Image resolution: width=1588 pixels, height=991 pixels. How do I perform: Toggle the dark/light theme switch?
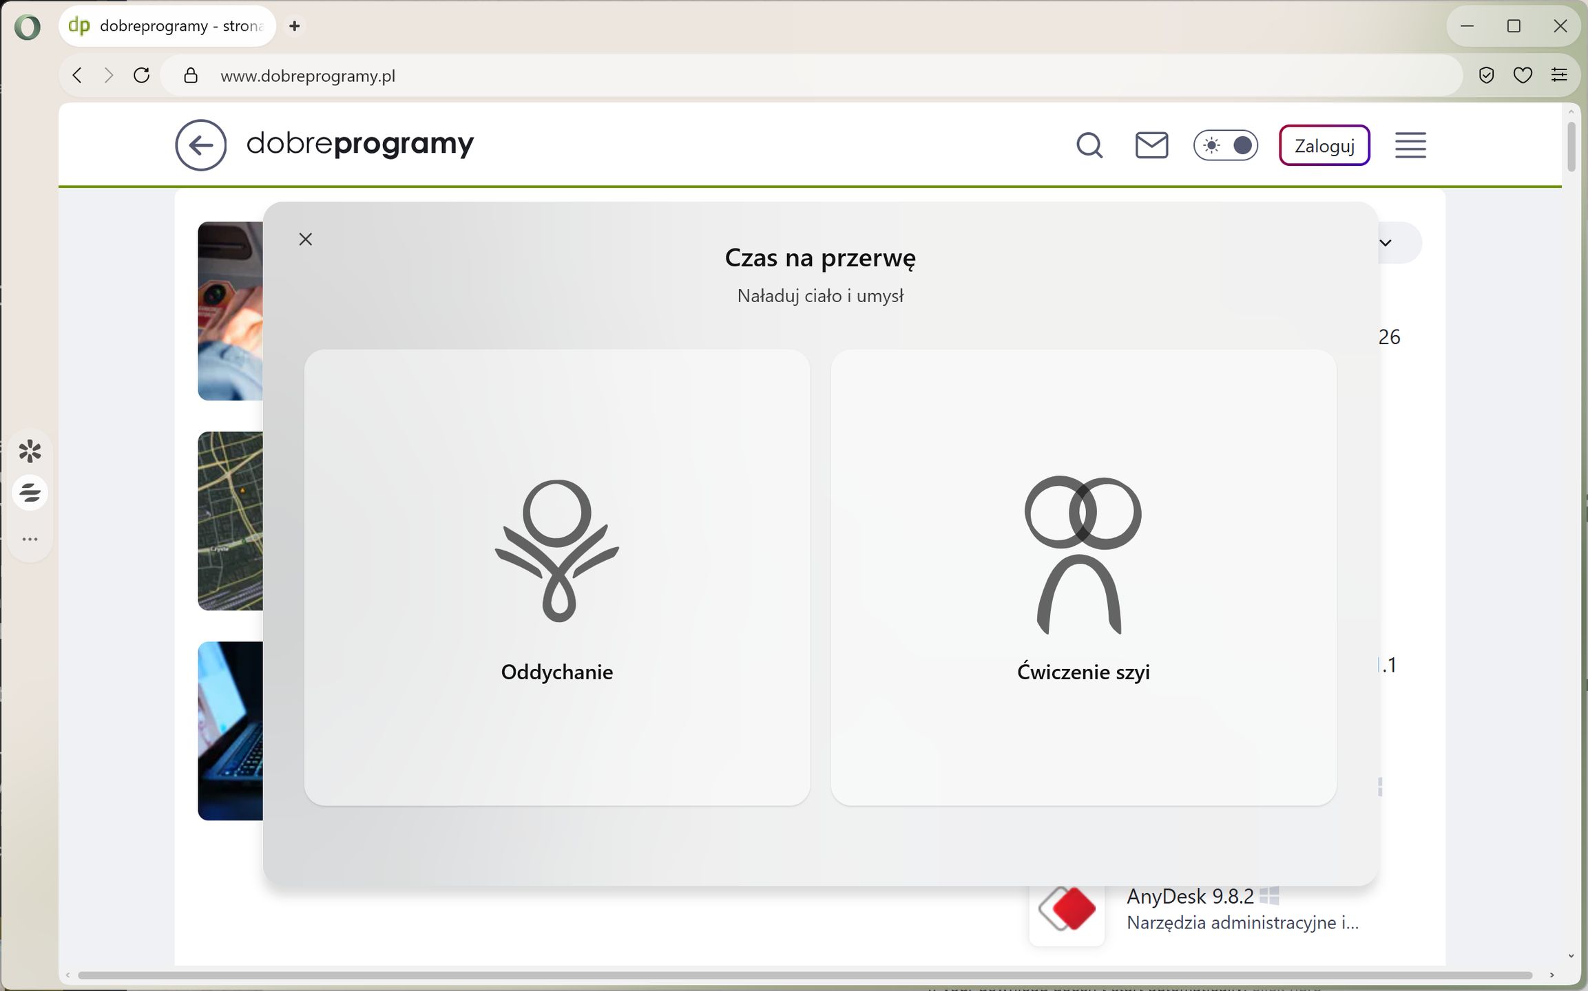tap(1226, 146)
